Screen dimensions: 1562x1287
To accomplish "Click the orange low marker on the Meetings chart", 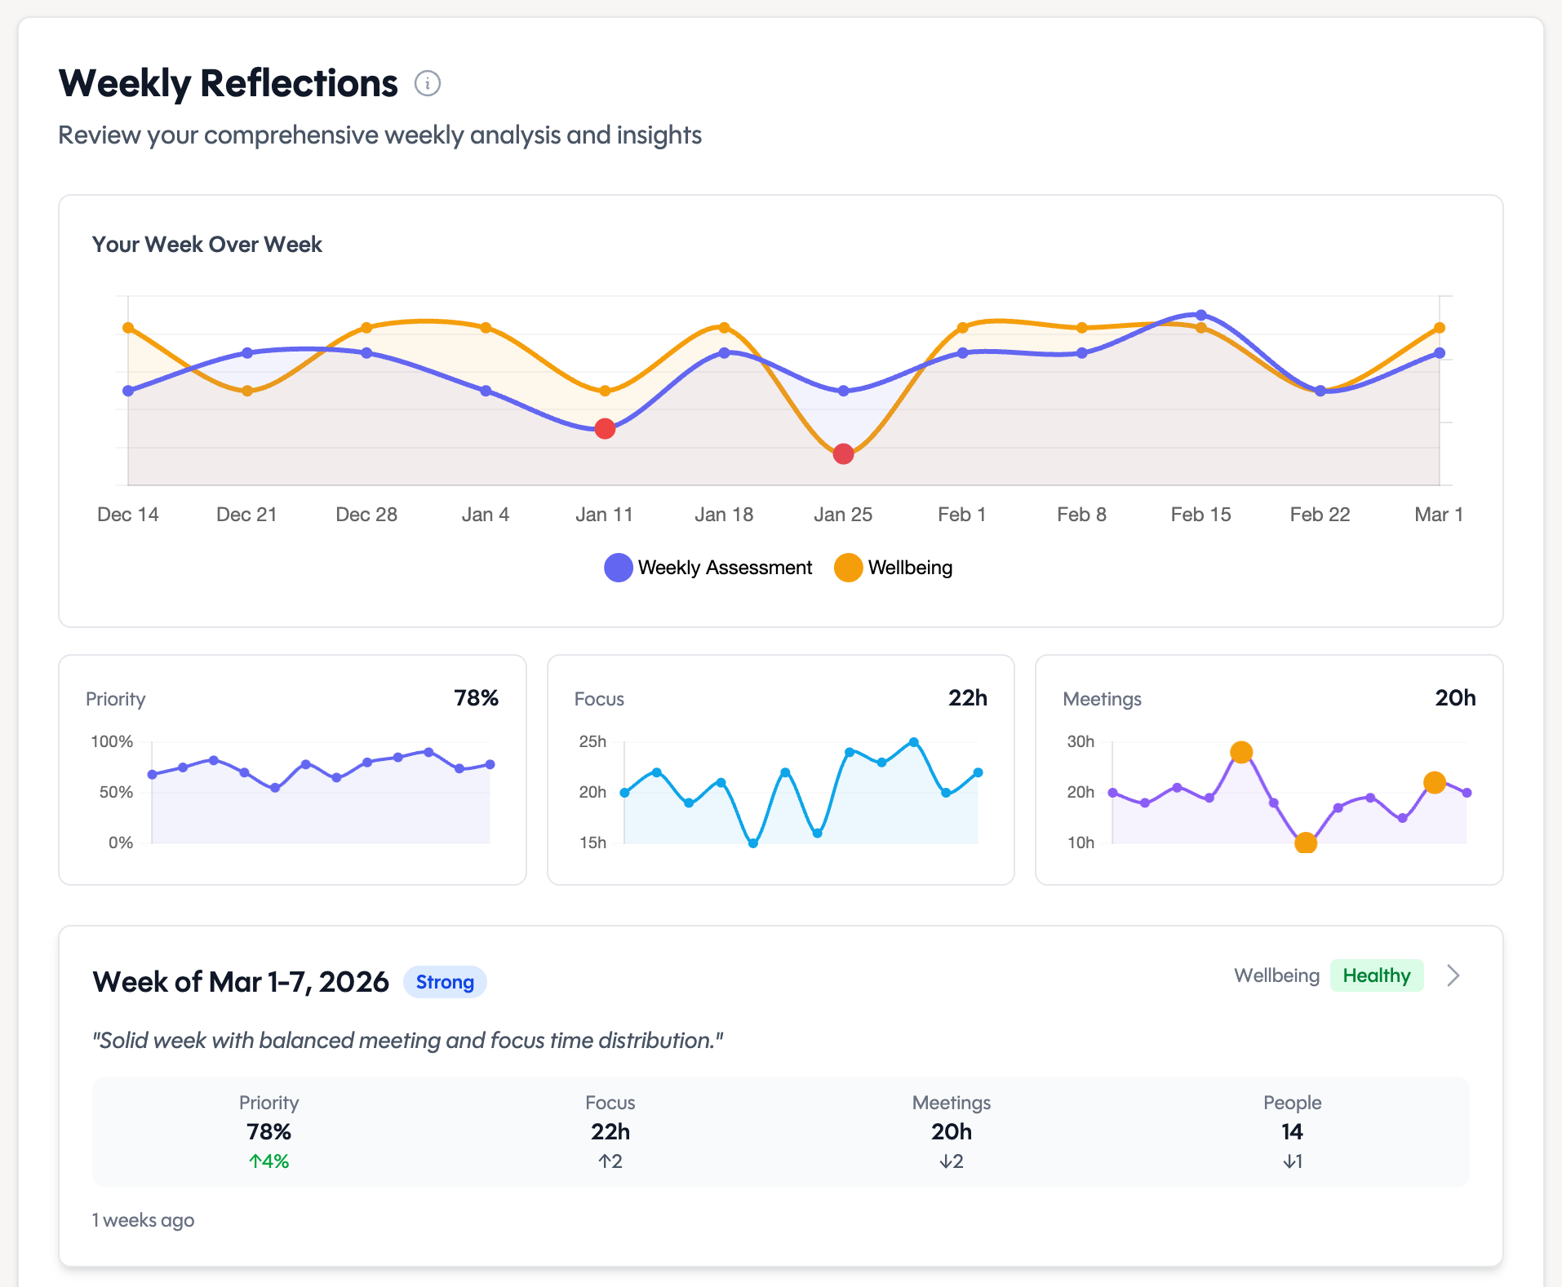I will click(x=1305, y=843).
